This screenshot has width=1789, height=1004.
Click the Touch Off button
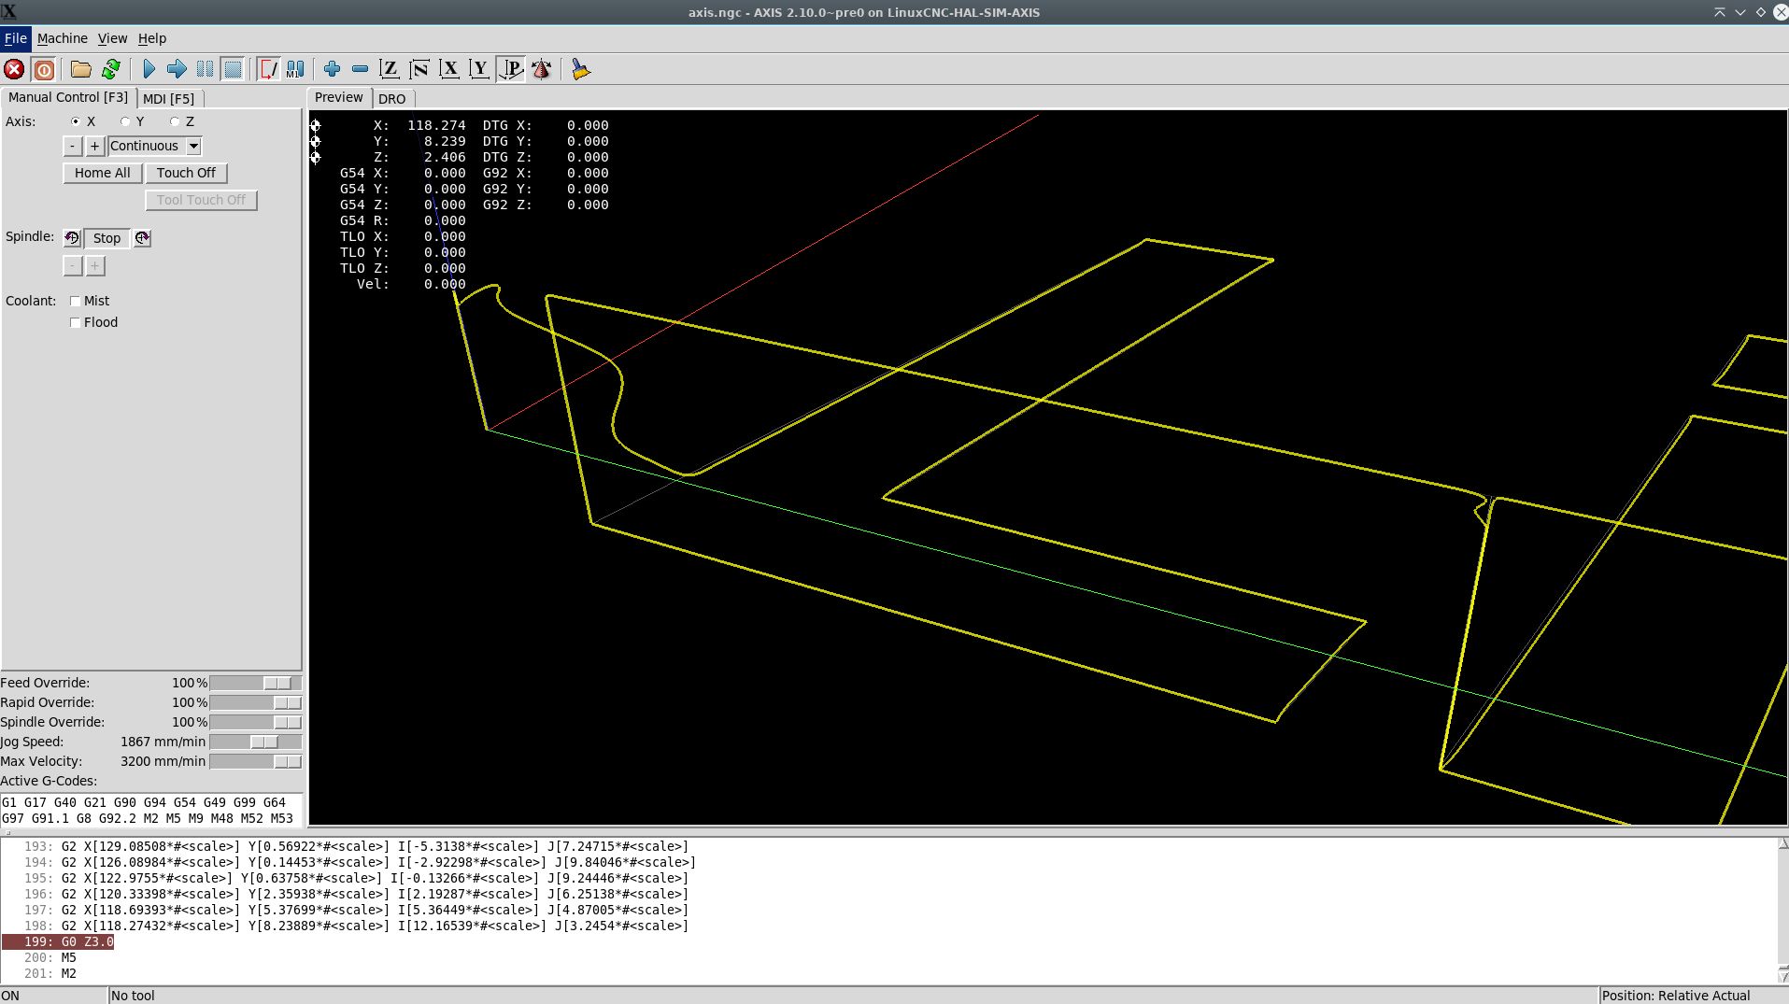click(186, 173)
